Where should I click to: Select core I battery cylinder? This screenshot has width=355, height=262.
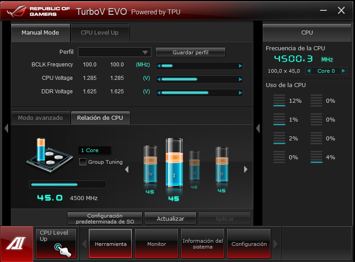click(x=174, y=162)
